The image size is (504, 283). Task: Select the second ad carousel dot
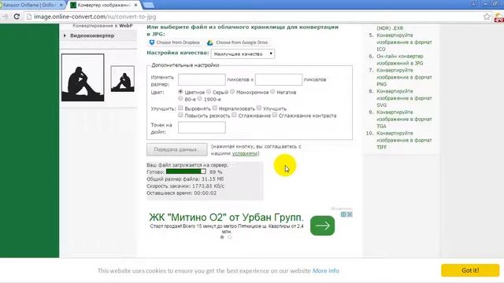(x=229, y=237)
